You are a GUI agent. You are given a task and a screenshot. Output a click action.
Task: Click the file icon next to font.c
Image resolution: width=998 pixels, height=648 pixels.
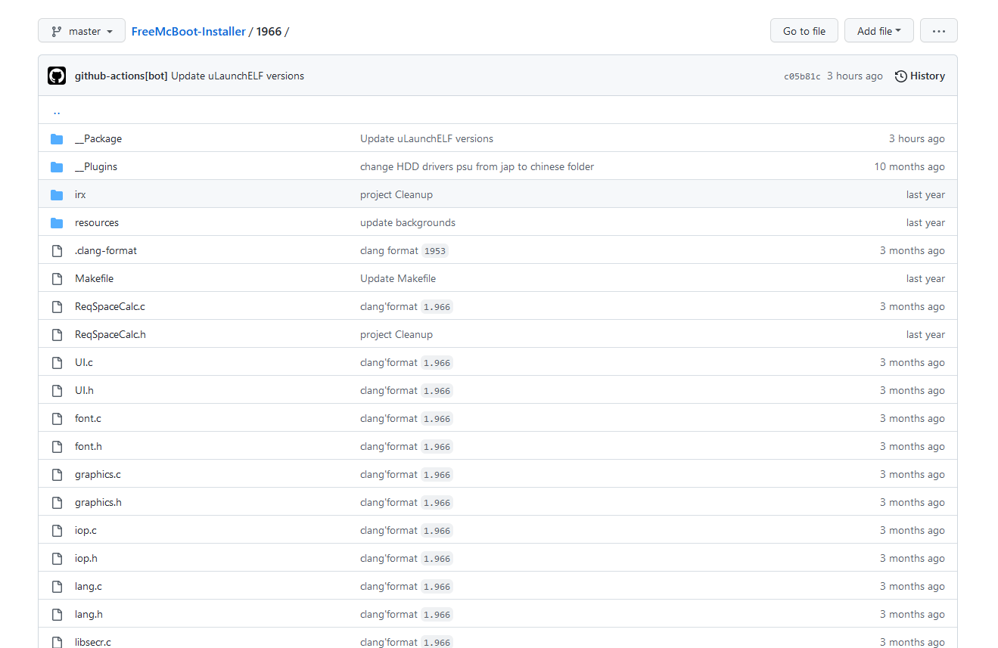(57, 418)
